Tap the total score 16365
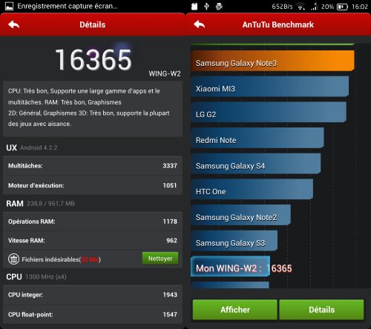 (x=93, y=60)
